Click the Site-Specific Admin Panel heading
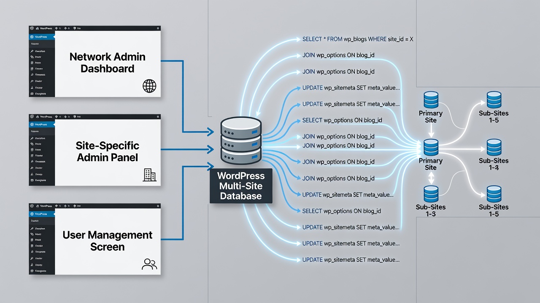Viewport: 540px width, 303px height. click(108, 151)
